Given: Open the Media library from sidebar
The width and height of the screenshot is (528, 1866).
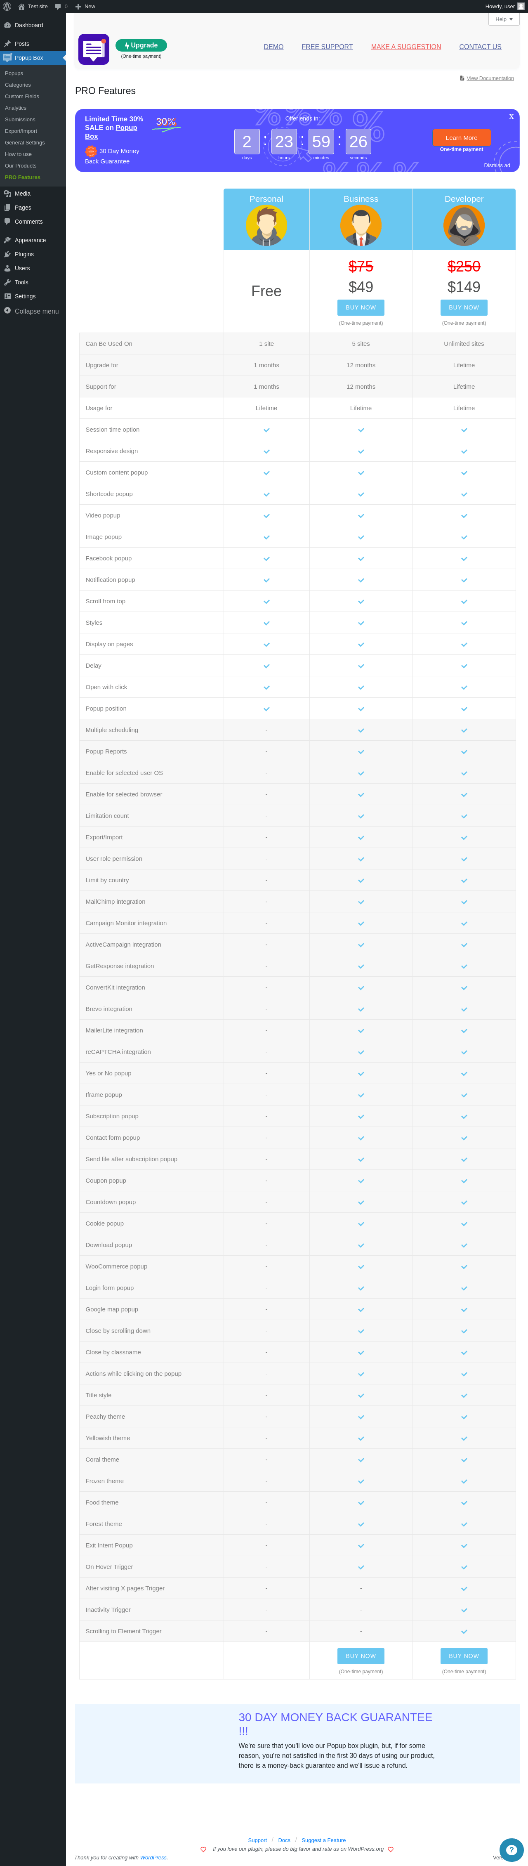Looking at the screenshot, I should pos(22,194).
